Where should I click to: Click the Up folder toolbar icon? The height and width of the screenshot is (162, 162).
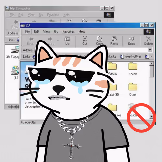click(x=67, y=39)
